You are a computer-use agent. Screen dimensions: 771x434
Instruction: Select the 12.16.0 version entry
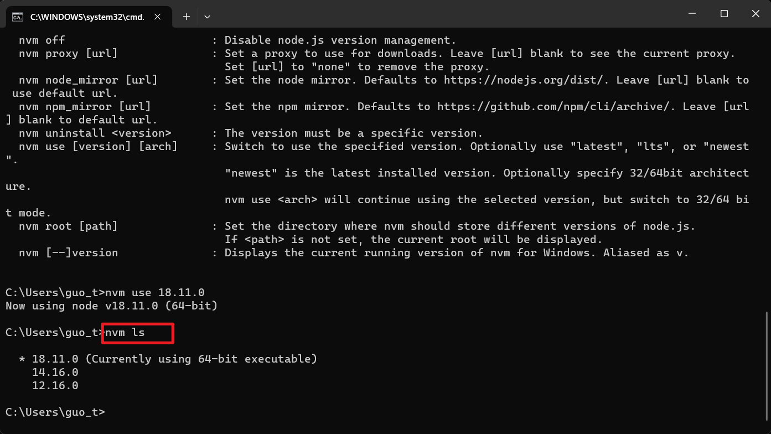point(55,386)
